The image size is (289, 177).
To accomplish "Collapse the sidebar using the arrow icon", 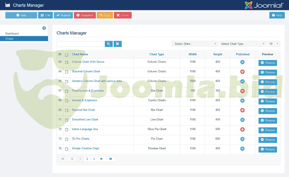I will click(44, 28).
